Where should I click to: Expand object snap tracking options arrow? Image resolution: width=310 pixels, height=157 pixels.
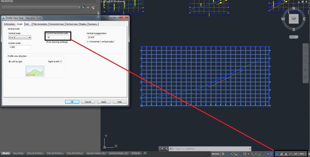256,154
